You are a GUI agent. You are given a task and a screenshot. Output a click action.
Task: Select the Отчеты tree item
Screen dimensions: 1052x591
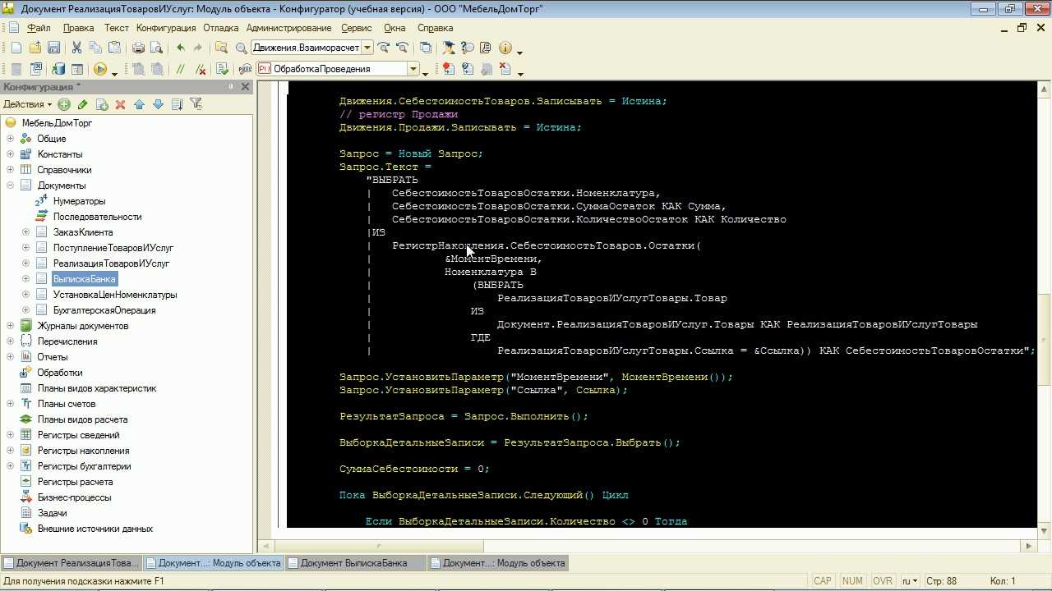tap(53, 357)
